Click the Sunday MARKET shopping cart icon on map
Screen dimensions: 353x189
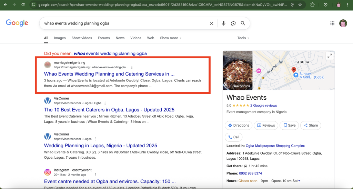tap(295, 75)
